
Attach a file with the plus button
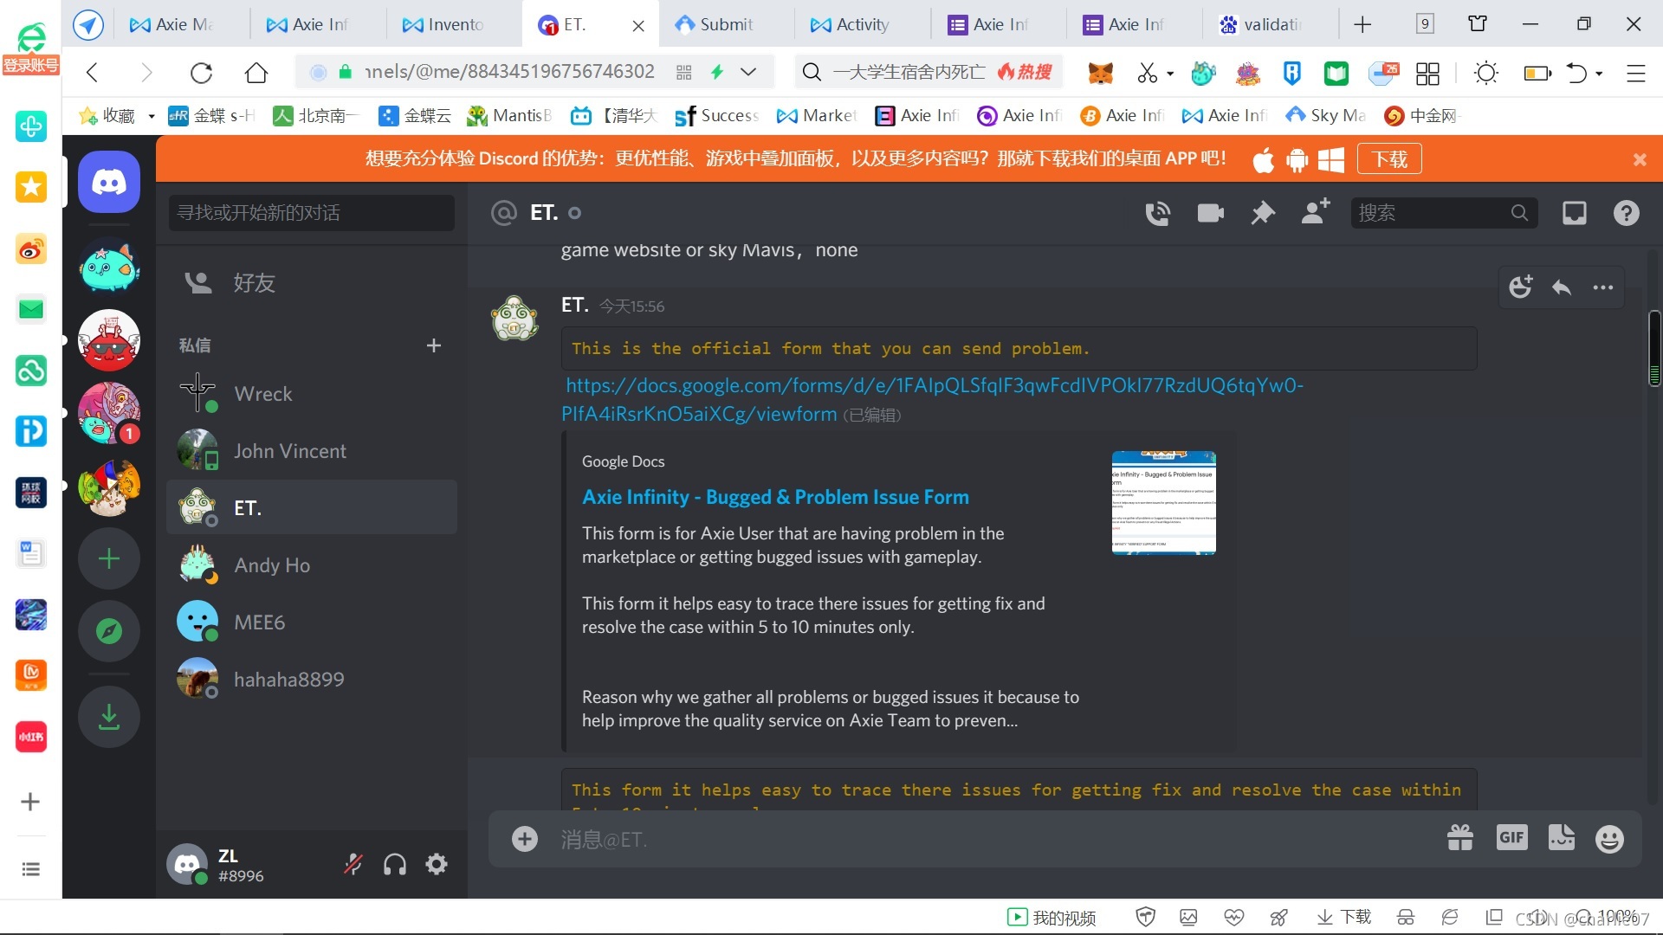[525, 839]
